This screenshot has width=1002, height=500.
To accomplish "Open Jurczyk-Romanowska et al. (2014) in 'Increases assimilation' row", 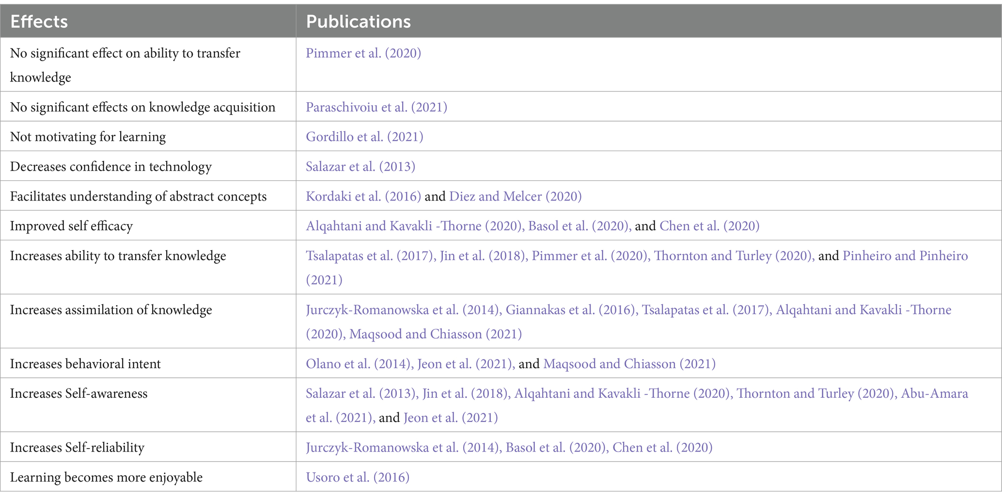I will pos(404,310).
